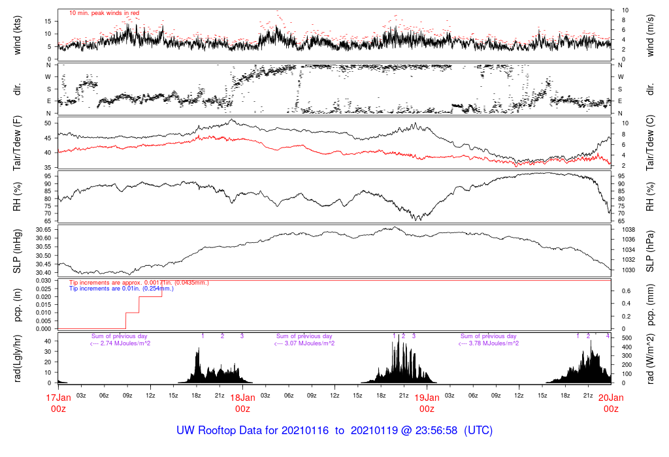Select the 'SLP (hPa)' axis label

650,251
